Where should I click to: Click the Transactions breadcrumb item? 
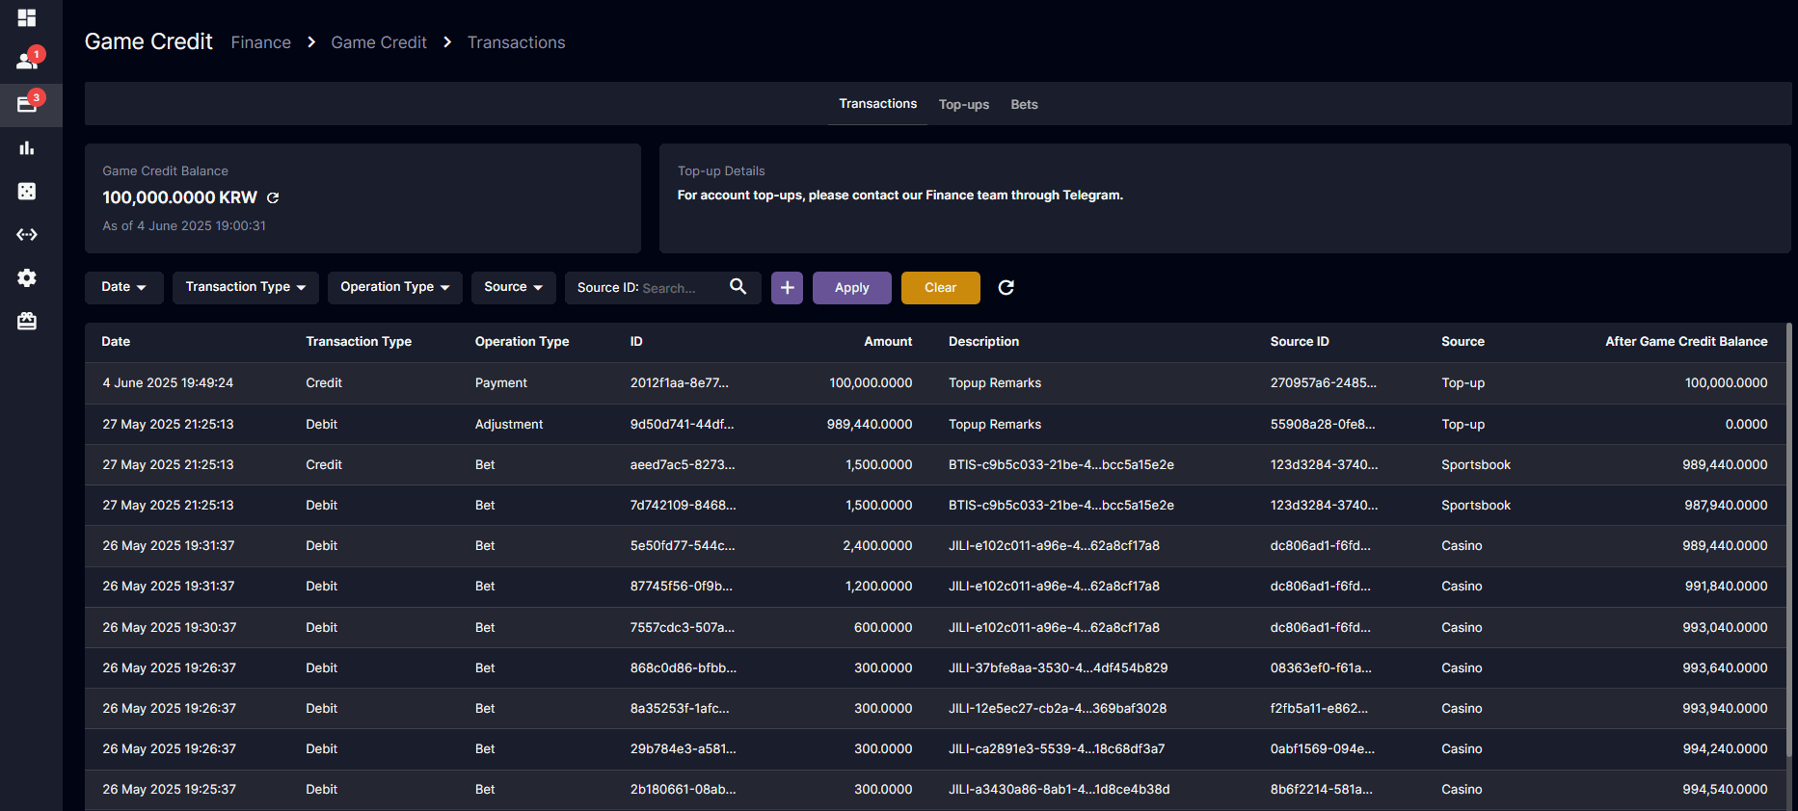click(517, 42)
